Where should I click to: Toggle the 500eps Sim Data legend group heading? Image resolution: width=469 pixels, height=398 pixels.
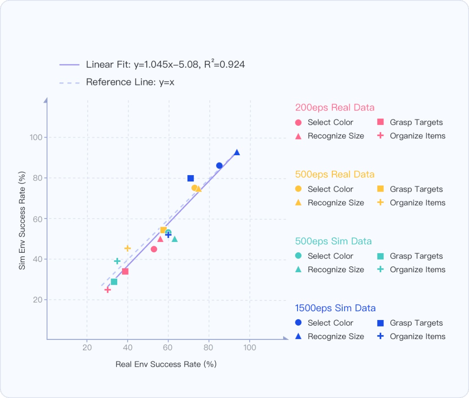[x=333, y=241]
